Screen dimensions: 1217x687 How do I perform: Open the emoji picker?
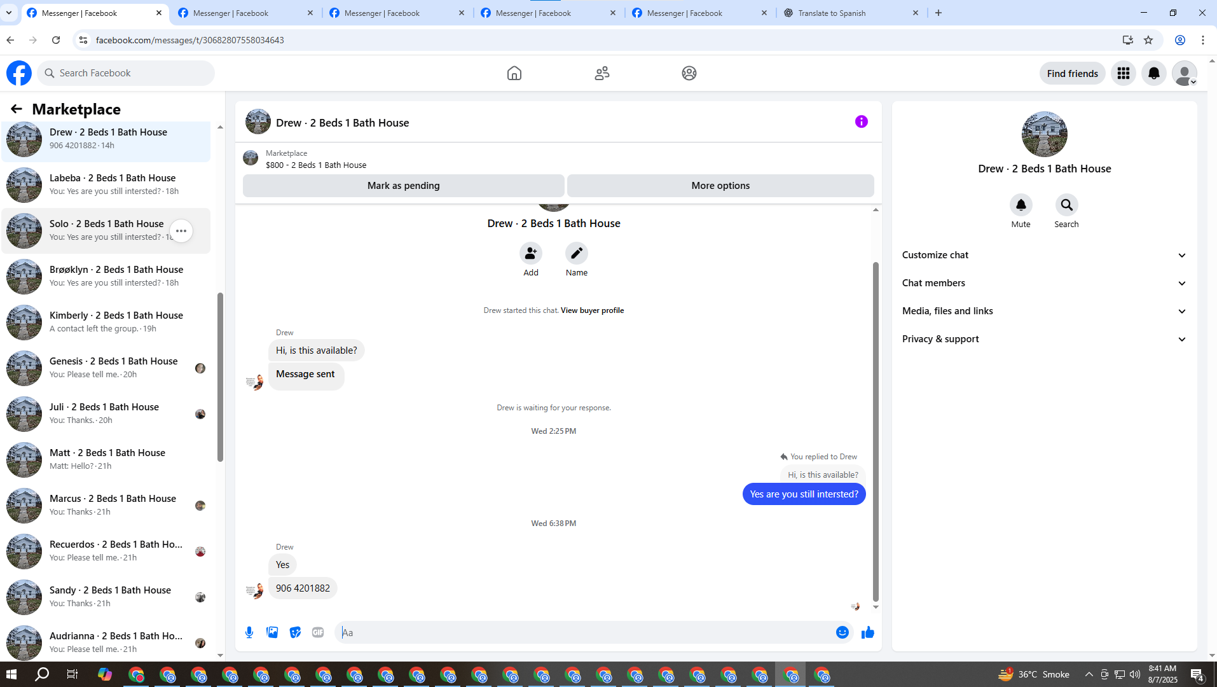click(842, 632)
